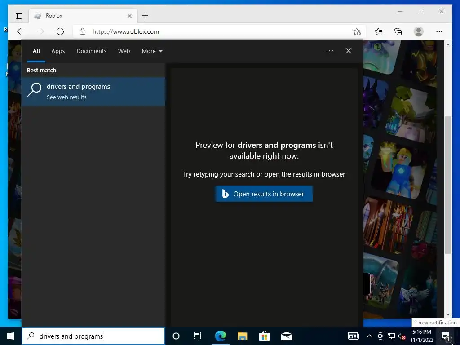This screenshot has width=460, height=345.
Task: Open a new browser tab
Action: (145, 16)
